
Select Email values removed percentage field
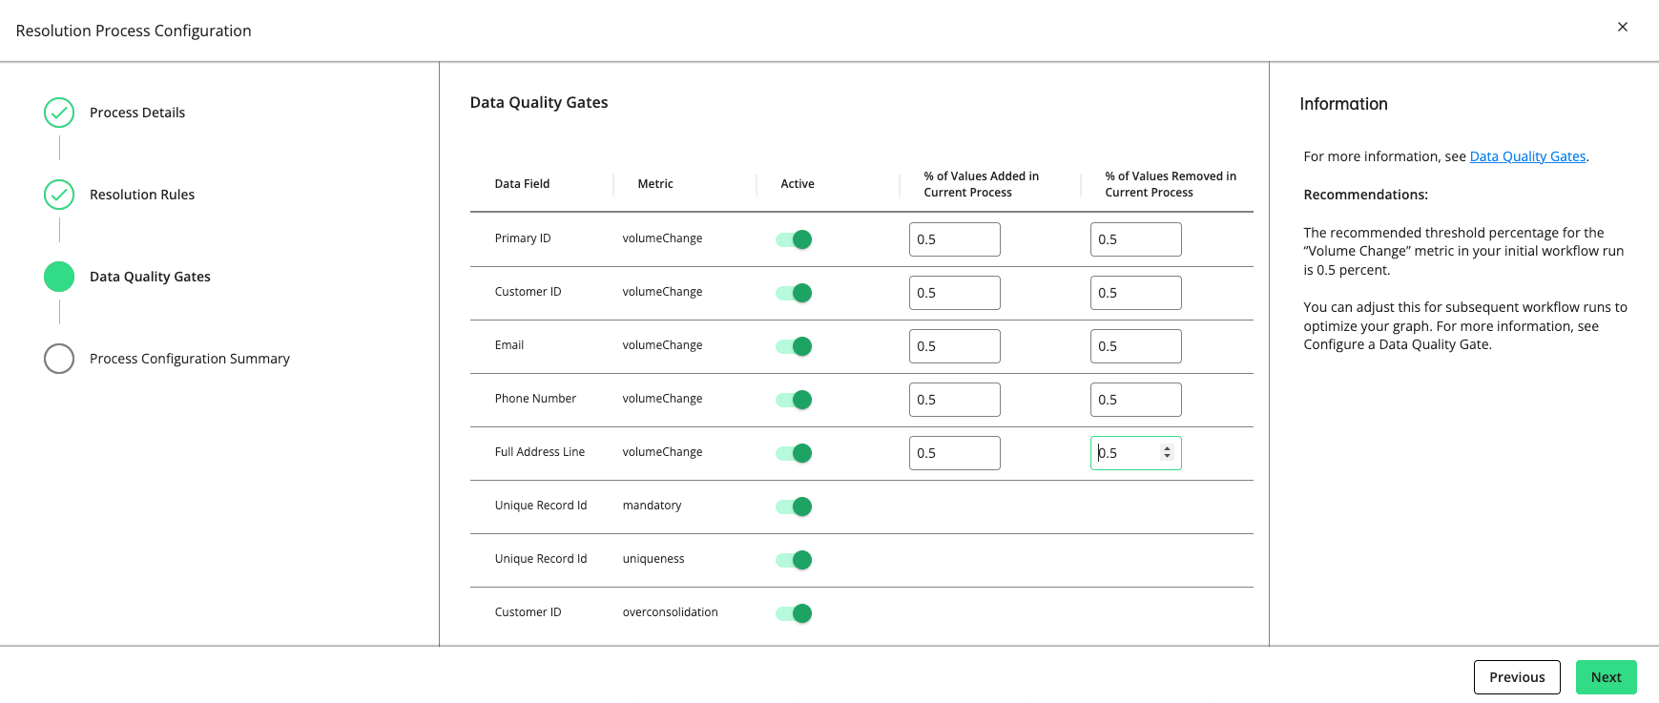[1135, 346]
